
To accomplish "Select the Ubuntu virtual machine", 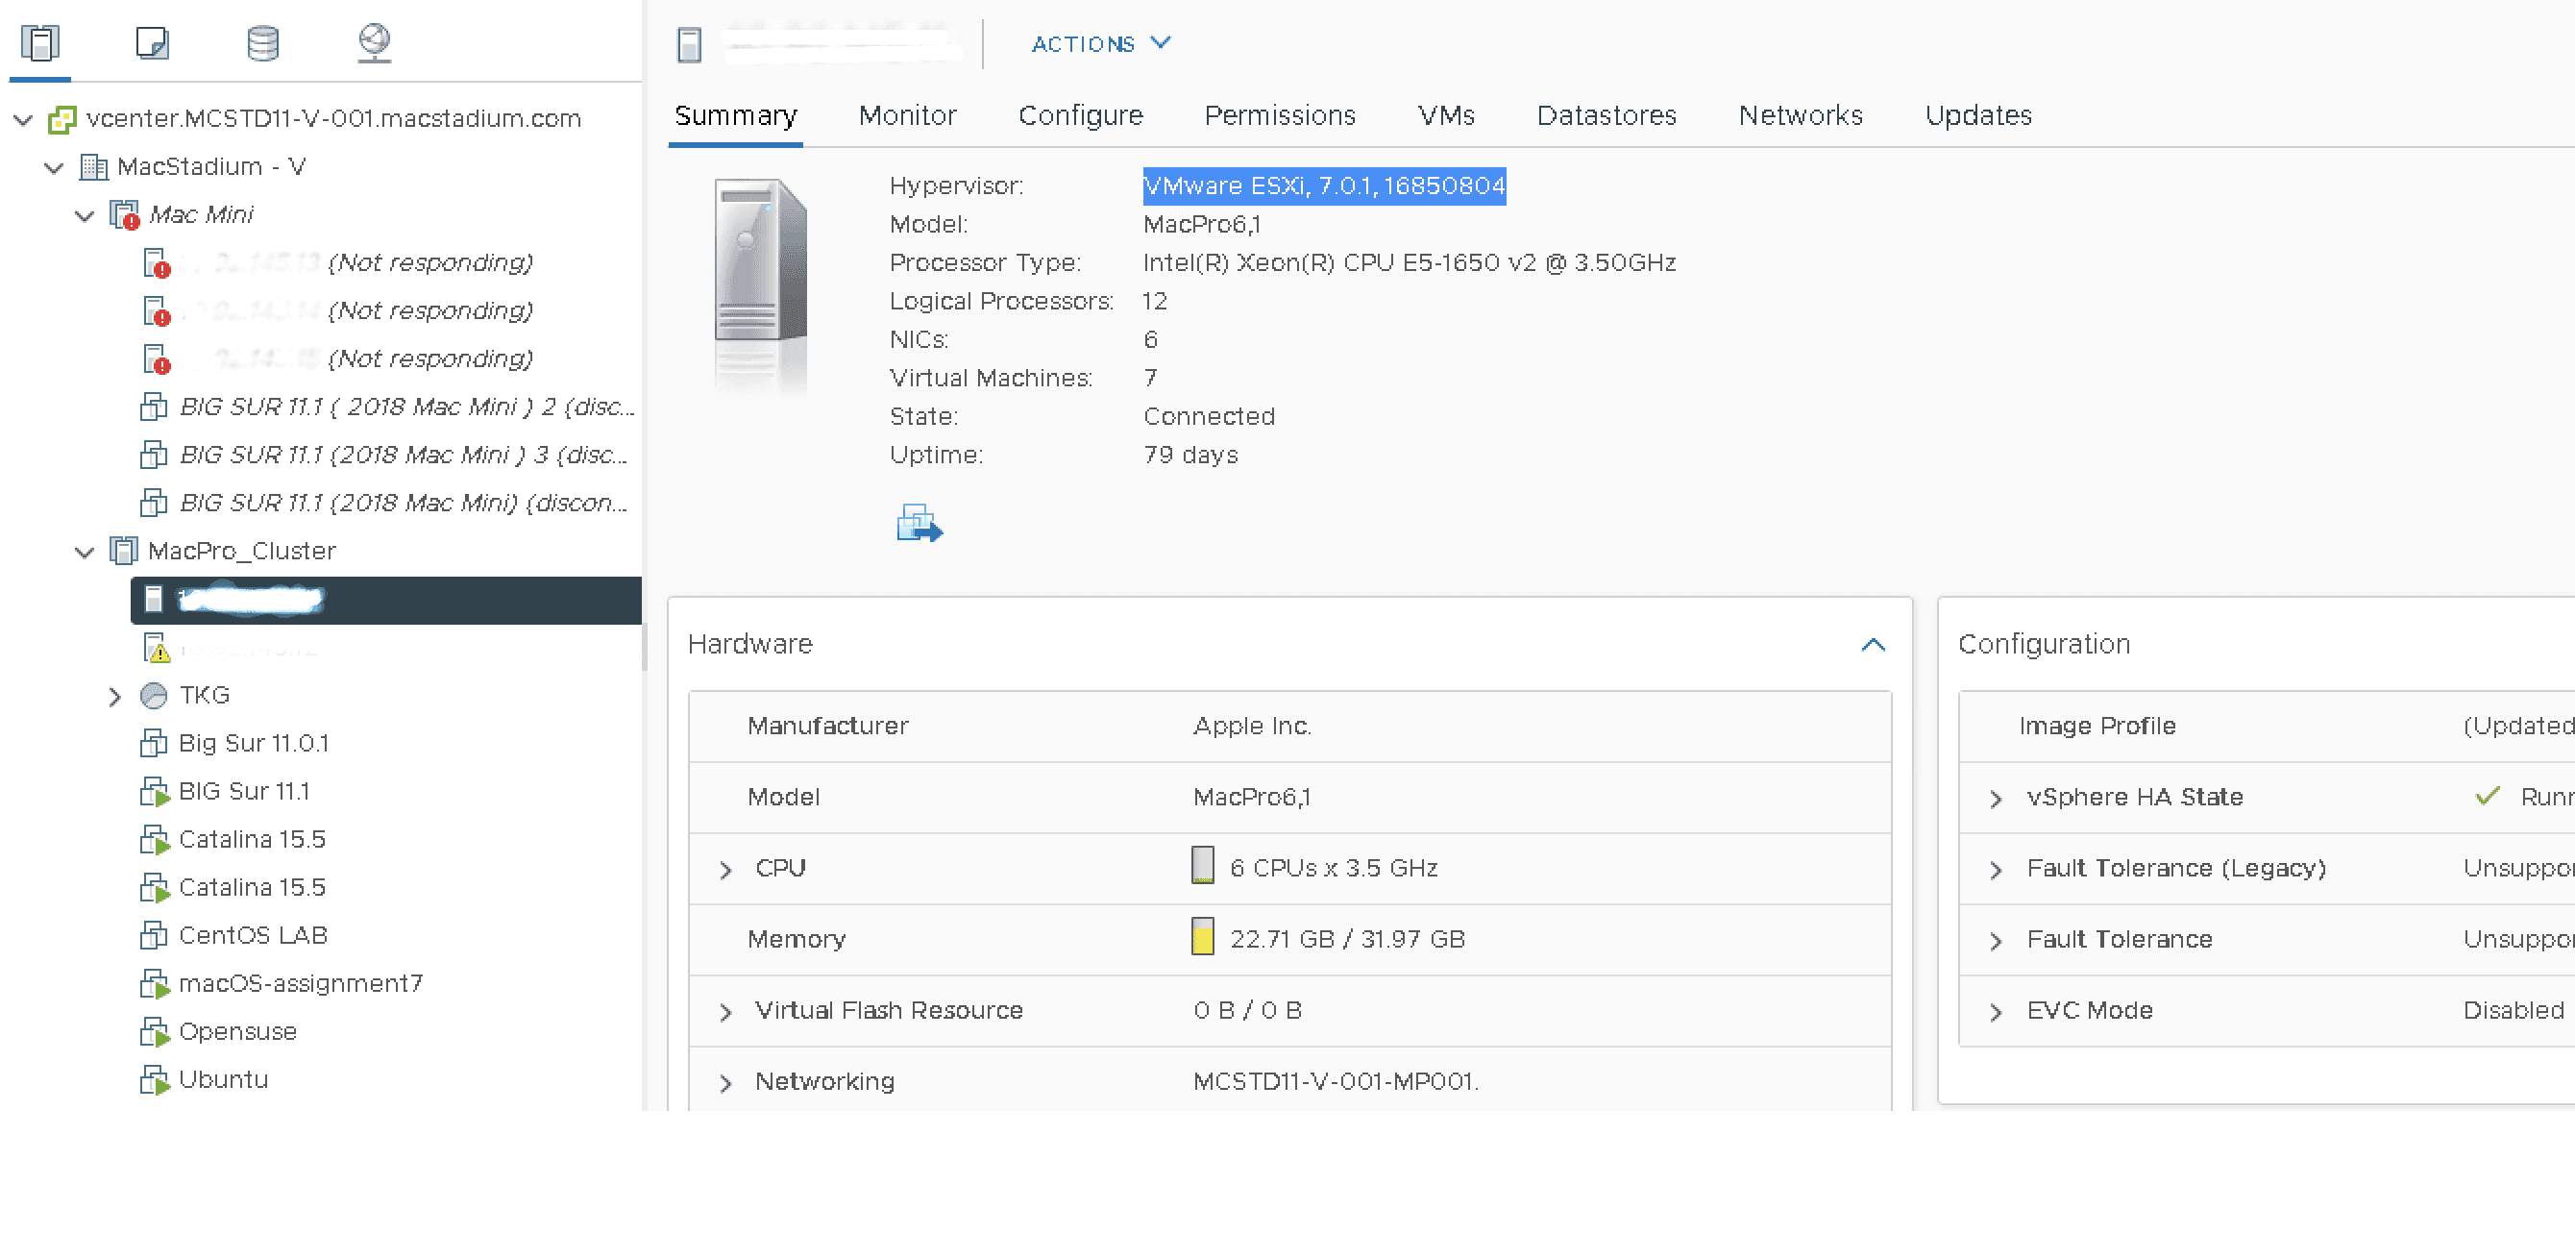I will click(x=222, y=1079).
